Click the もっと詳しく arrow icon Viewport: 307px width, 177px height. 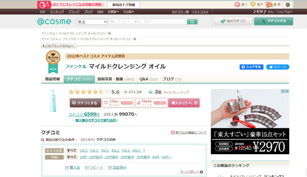point(201,172)
